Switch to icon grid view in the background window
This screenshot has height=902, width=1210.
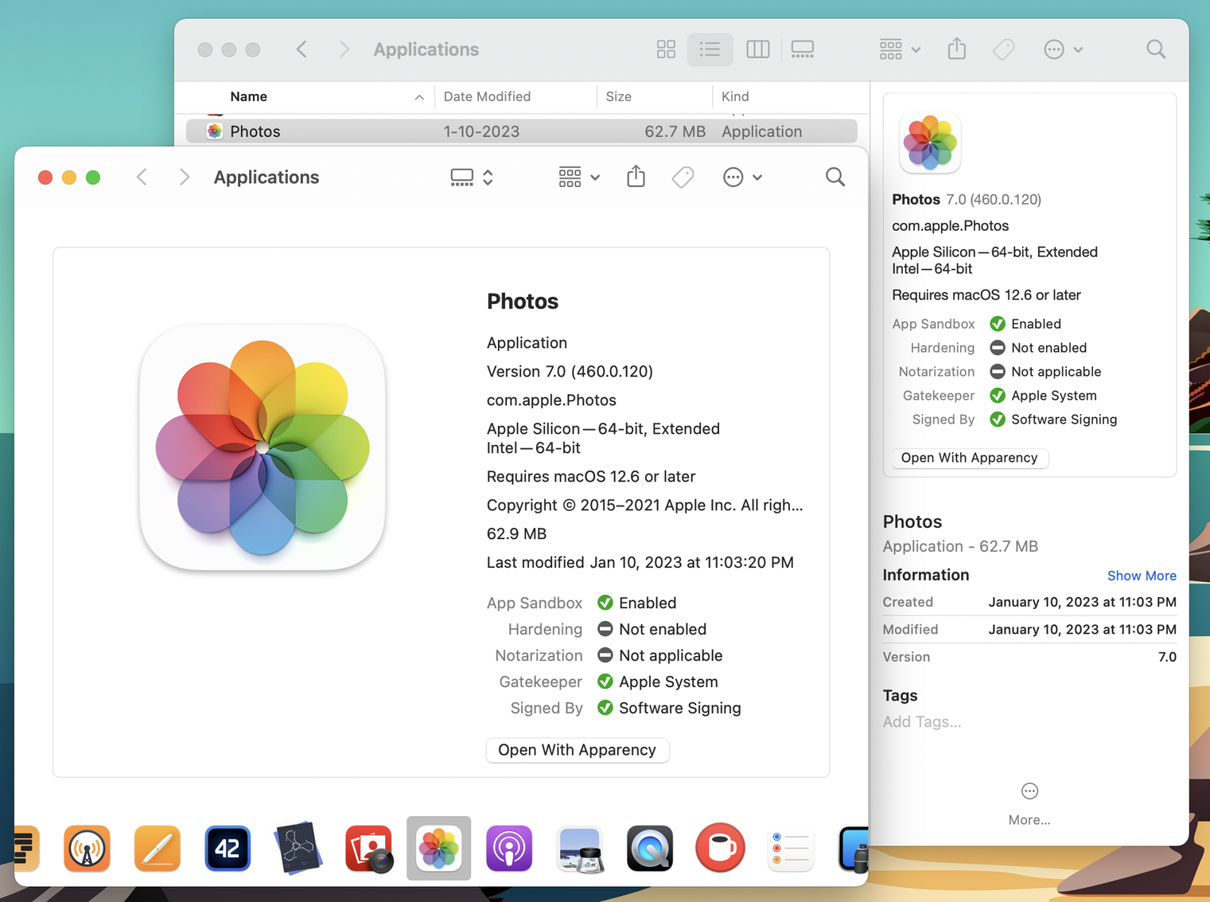tap(666, 49)
